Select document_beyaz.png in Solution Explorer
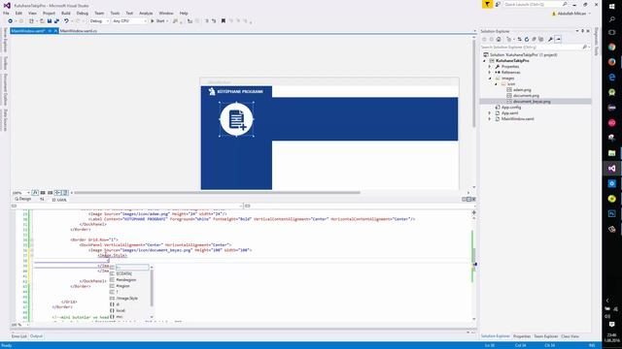The image size is (622, 349). click(x=532, y=102)
